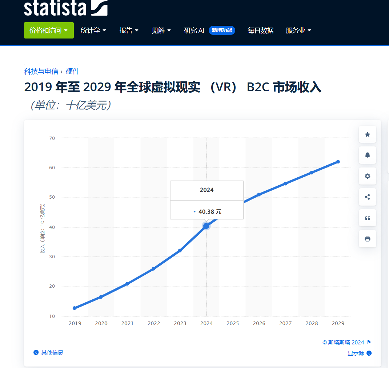The image size is (389, 368).
Task: Select the 每日数据 menu item
Action: pyautogui.click(x=260, y=30)
